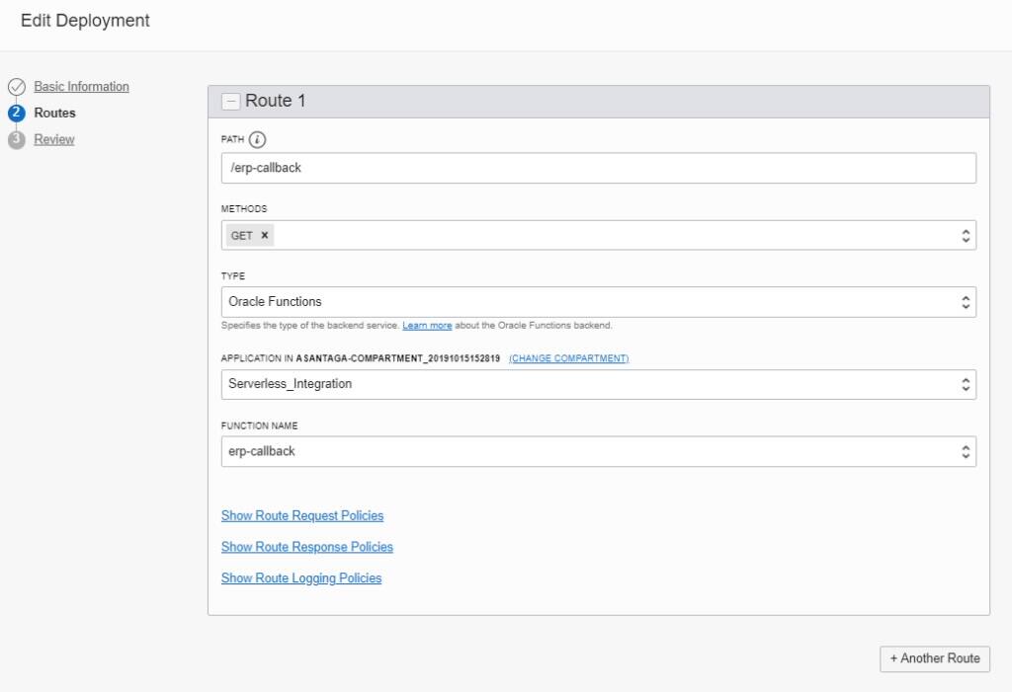Open the FUNCTION NAME dropdown showing erp-callback

point(967,451)
